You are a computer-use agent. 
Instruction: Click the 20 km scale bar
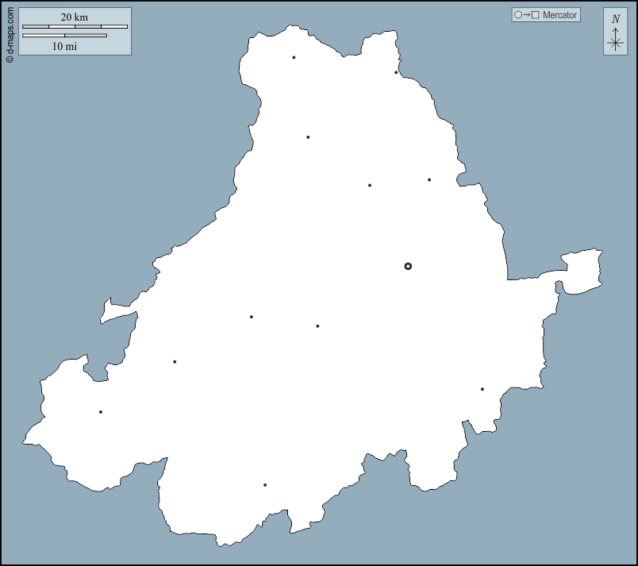pyautogui.click(x=75, y=27)
